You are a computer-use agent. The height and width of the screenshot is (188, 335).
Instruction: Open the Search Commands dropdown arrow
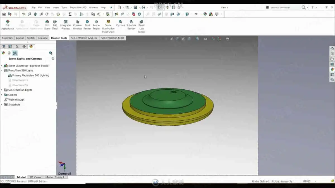(308, 8)
